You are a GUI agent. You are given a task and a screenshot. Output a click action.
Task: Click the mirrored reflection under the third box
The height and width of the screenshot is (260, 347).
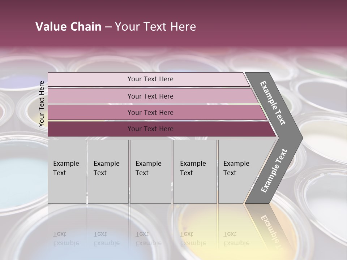tap(149, 239)
